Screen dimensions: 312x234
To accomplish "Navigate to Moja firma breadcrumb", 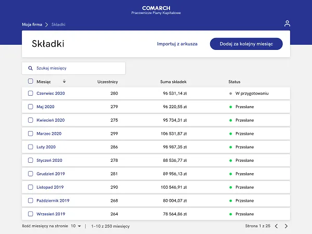I will tap(32, 24).
